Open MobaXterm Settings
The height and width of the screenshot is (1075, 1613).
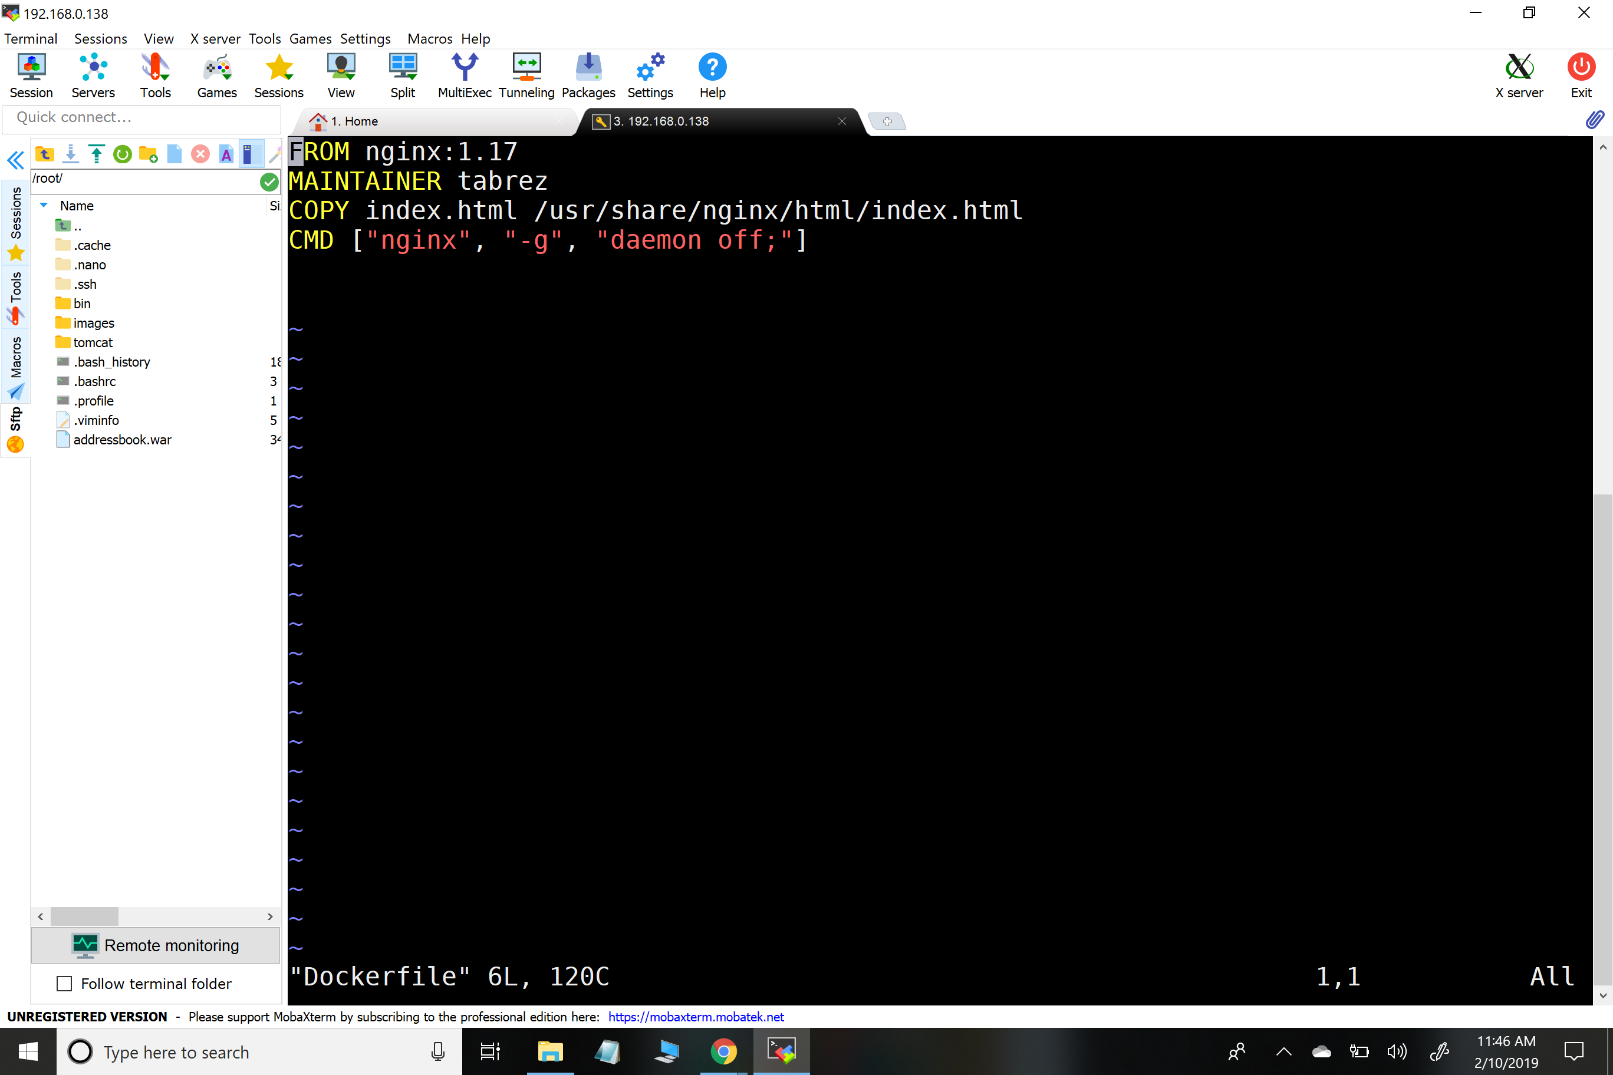(650, 74)
